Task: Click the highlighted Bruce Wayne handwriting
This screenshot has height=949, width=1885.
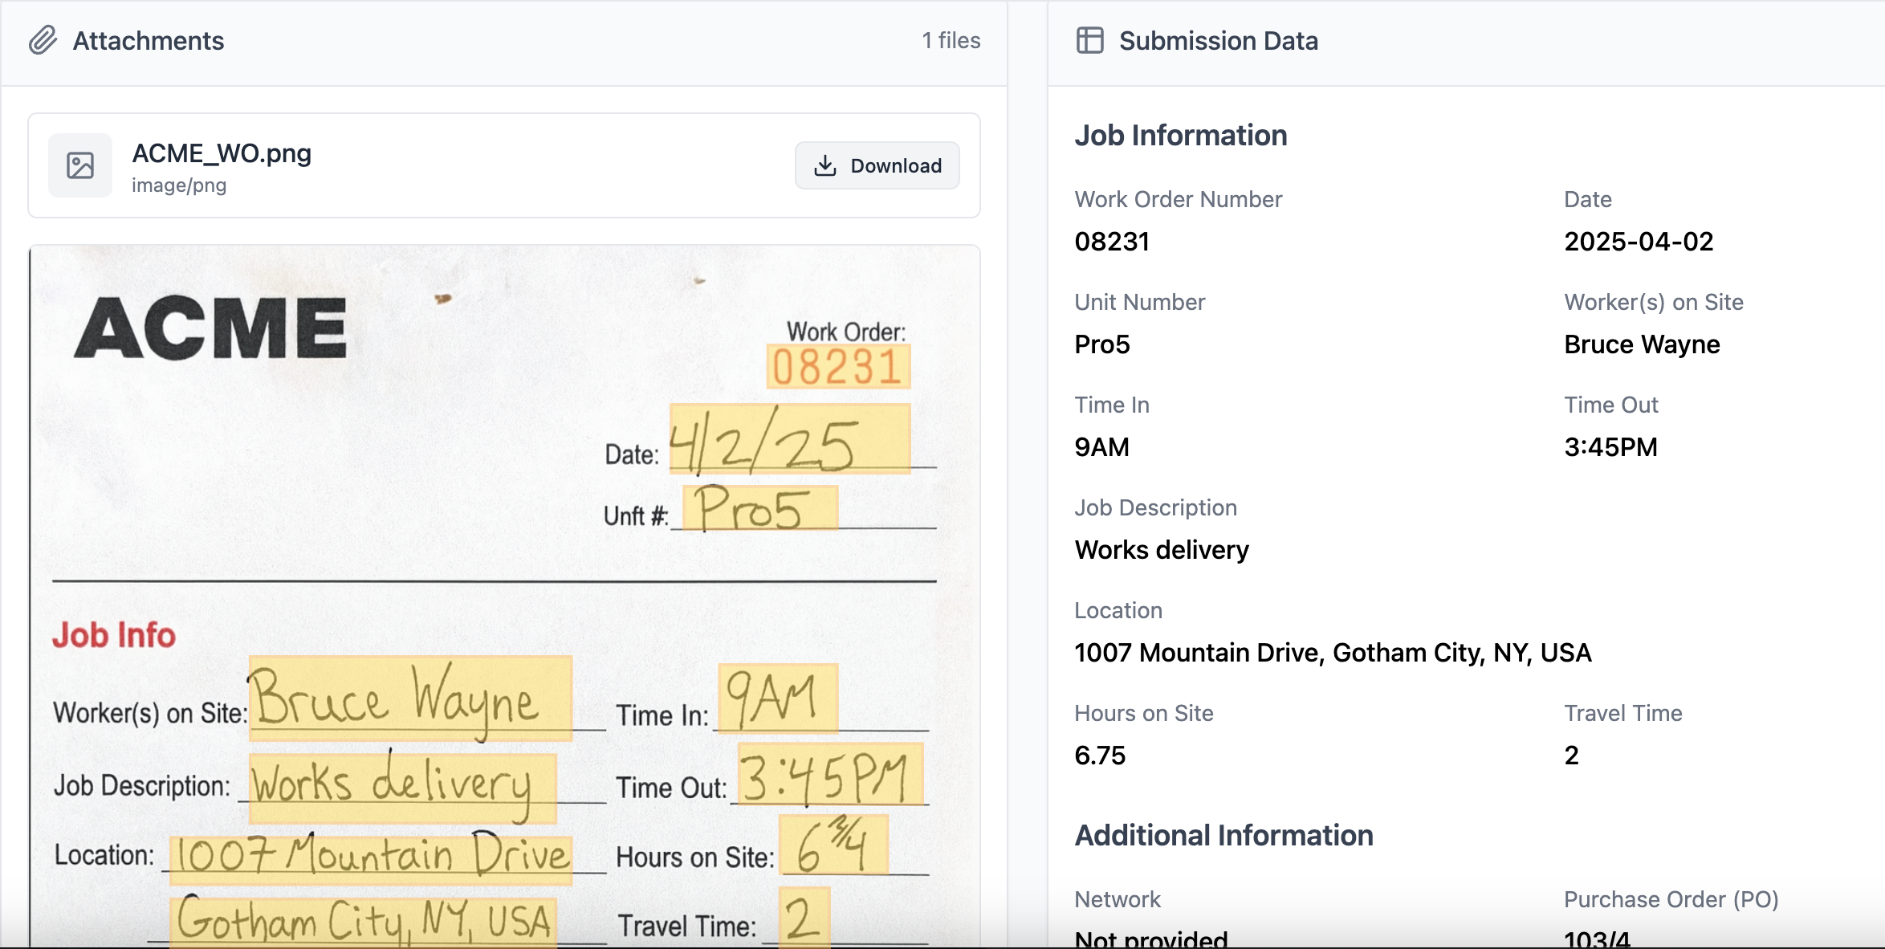Action: (410, 698)
